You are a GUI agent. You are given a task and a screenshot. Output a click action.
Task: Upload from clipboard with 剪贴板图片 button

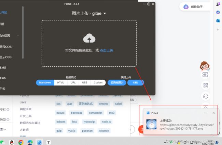117,82
